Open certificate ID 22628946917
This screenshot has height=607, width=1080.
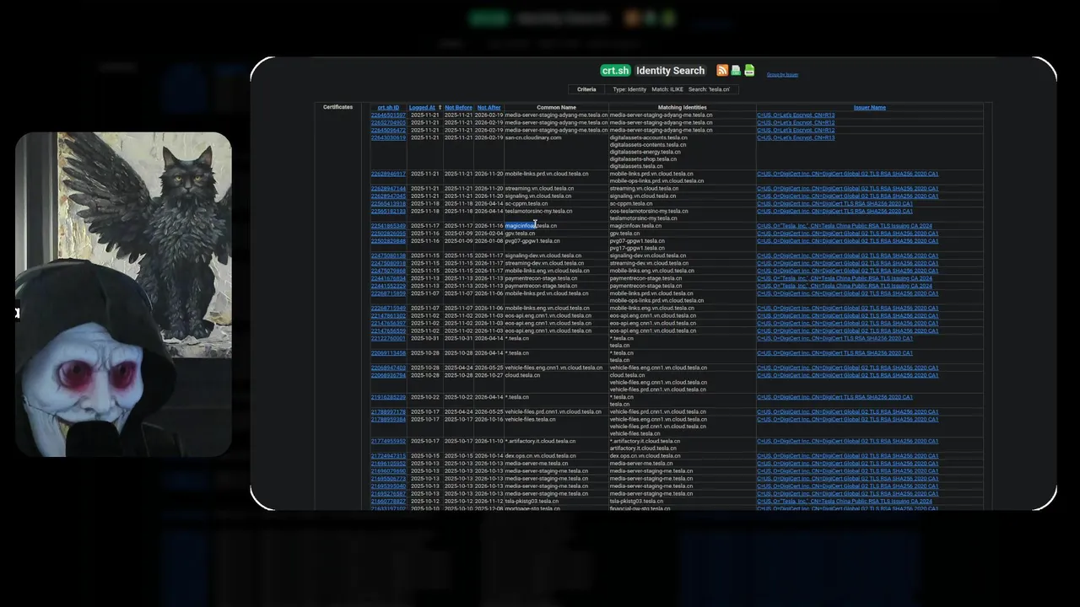388,175
